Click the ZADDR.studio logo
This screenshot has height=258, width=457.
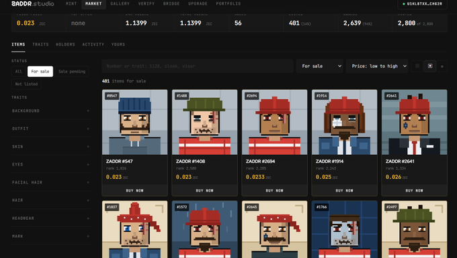[x=33, y=4]
